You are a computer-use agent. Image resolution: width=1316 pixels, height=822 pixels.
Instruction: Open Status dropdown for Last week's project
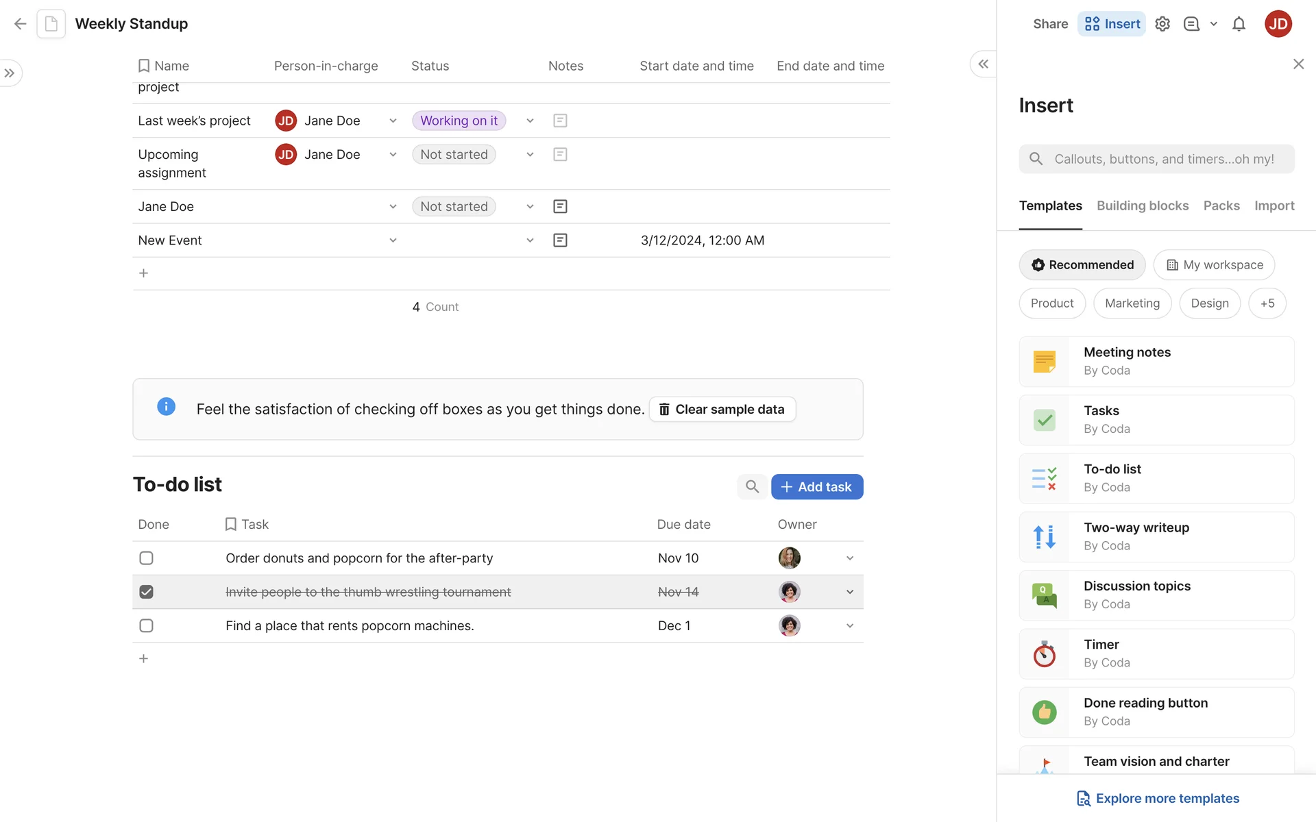pos(530,121)
